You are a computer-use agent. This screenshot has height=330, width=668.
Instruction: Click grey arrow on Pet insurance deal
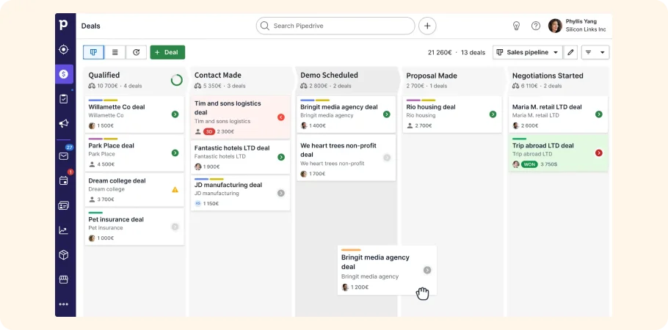(175, 227)
